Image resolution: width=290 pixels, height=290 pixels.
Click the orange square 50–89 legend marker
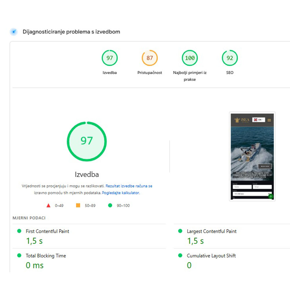click(78, 206)
